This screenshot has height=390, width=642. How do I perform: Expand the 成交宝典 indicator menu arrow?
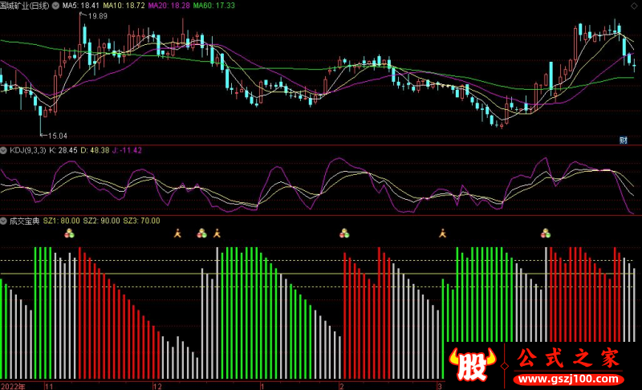click(x=4, y=221)
